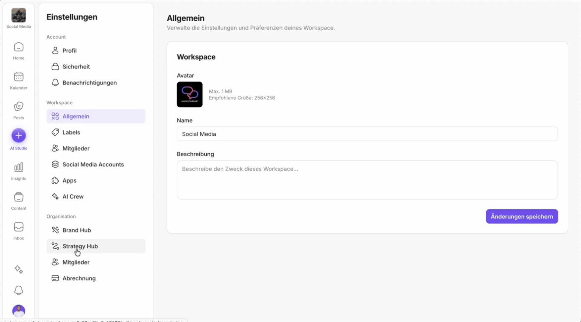Open the Sicherheit settings page
This screenshot has height=322, width=581.
76,67
